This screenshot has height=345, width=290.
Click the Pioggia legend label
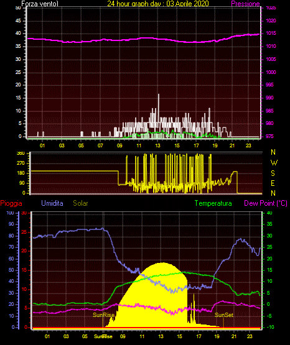11,203
